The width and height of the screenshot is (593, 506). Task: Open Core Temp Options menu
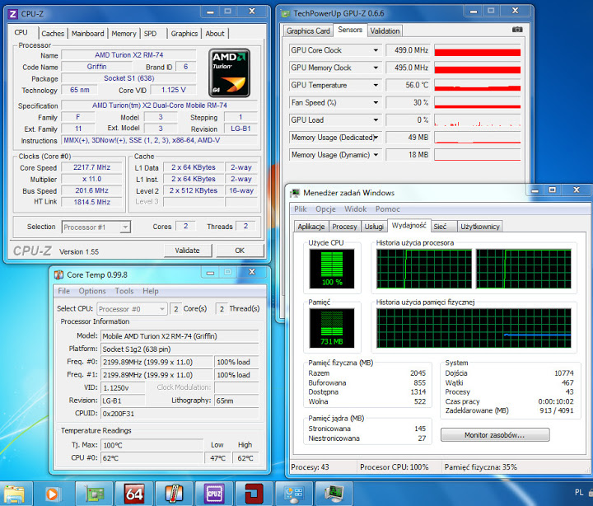tap(92, 291)
